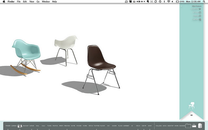Launch TUNES from the dock
The height and width of the screenshot is (130, 208).
point(49,126)
